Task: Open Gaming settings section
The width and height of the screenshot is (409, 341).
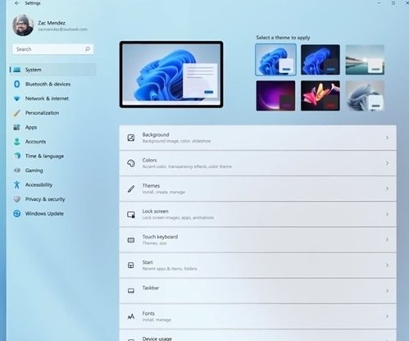Action: click(x=53, y=170)
